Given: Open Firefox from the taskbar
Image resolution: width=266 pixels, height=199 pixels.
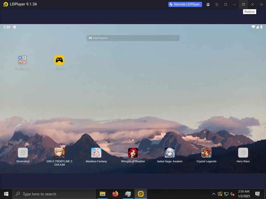Looking at the screenshot, I should 115,194.
